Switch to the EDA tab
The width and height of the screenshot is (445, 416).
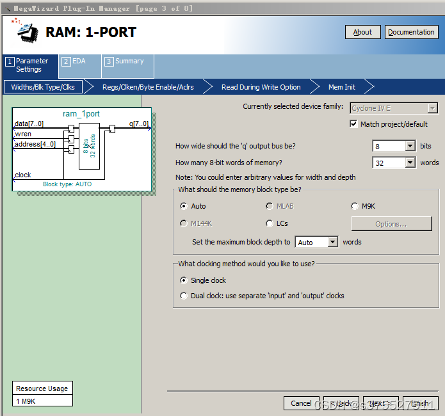(x=80, y=66)
